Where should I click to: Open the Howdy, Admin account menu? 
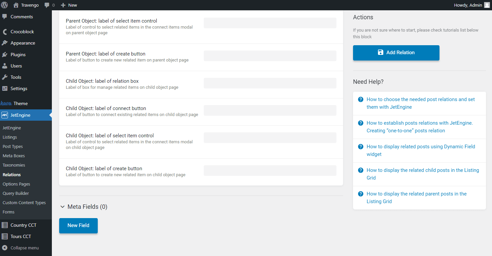coord(472,5)
